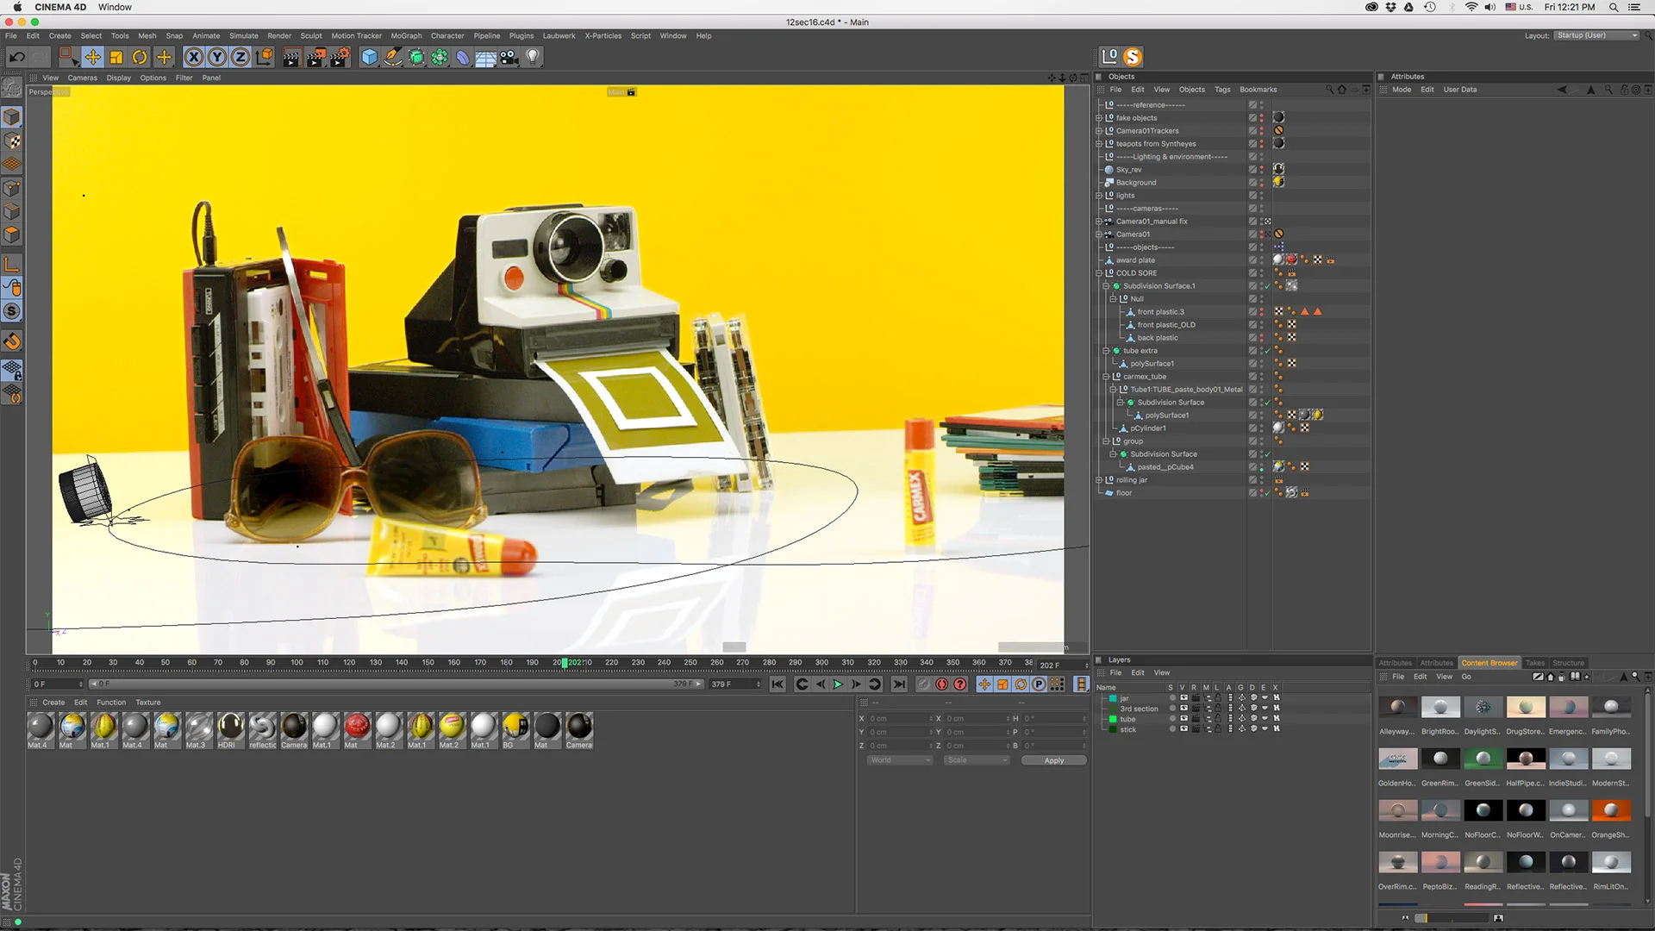Toggle the Y axis lock
The image size is (1655, 931).
coord(217,57)
